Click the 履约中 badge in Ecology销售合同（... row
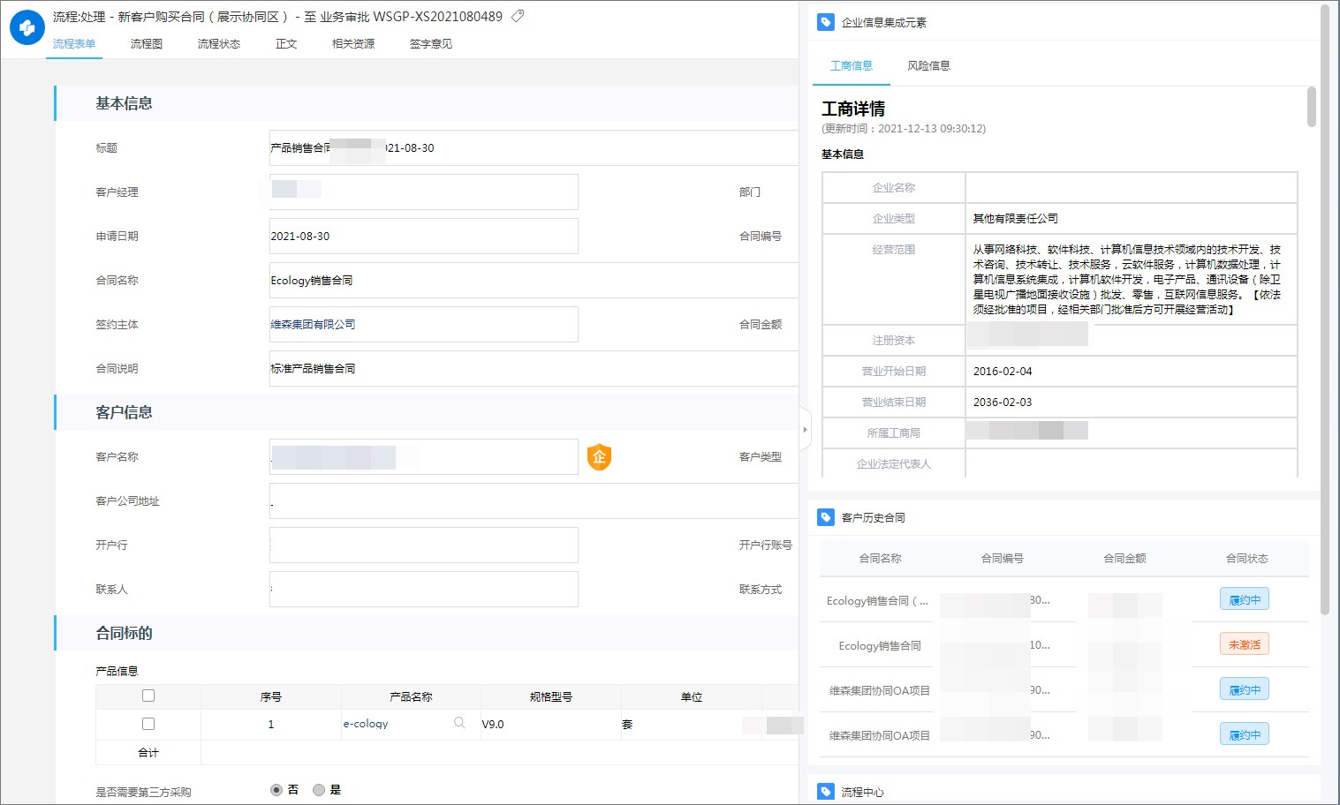Viewport: 1340px width, 805px height. (x=1245, y=599)
